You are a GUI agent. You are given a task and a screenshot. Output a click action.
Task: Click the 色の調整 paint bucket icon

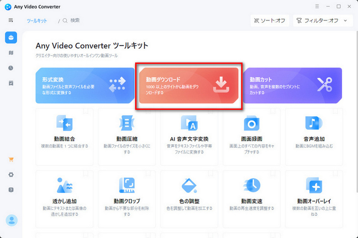point(190,185)
